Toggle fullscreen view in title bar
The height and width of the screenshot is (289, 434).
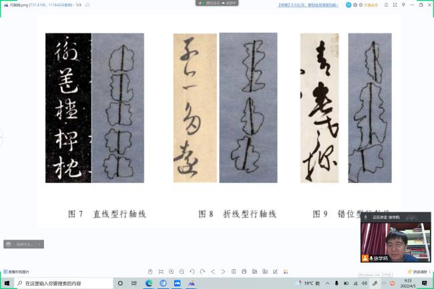[395, 5]
